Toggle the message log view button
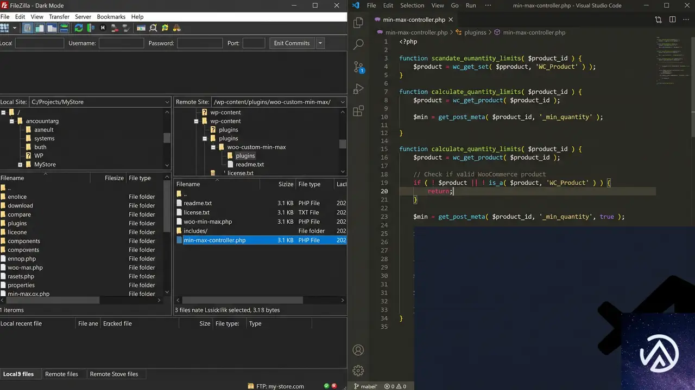This screenshot has height=390, width=695. 28,28
